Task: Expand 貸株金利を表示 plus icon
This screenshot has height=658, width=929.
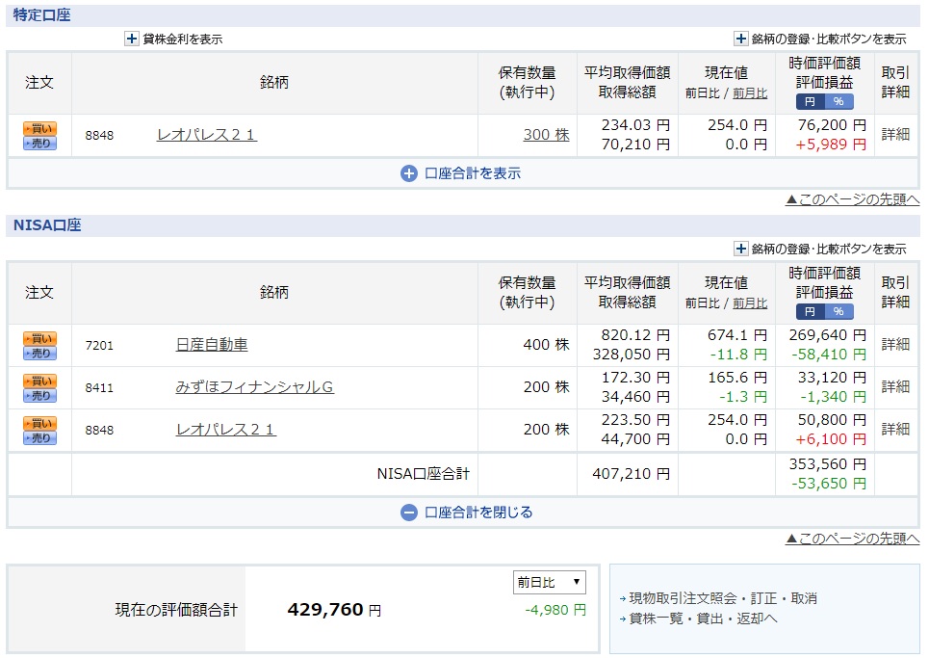Action: [x=132, y=39]
